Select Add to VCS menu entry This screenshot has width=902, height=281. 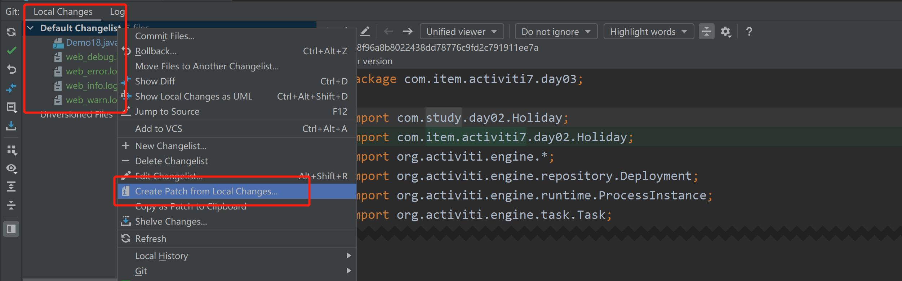(237, 129)
